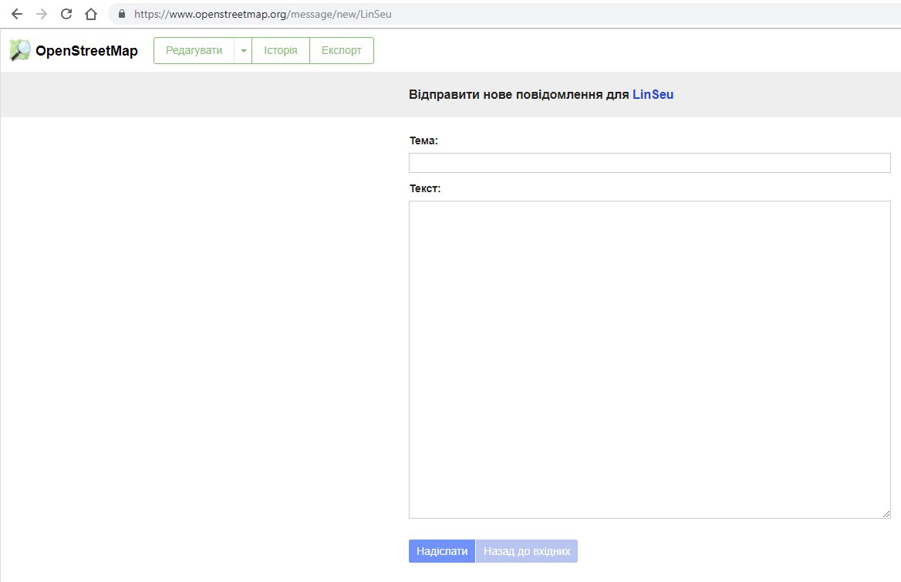This screenshot has width=901, height=582.
Task: Open the browser home page icon
Action: pyautogui.click(x=91, y=14)
